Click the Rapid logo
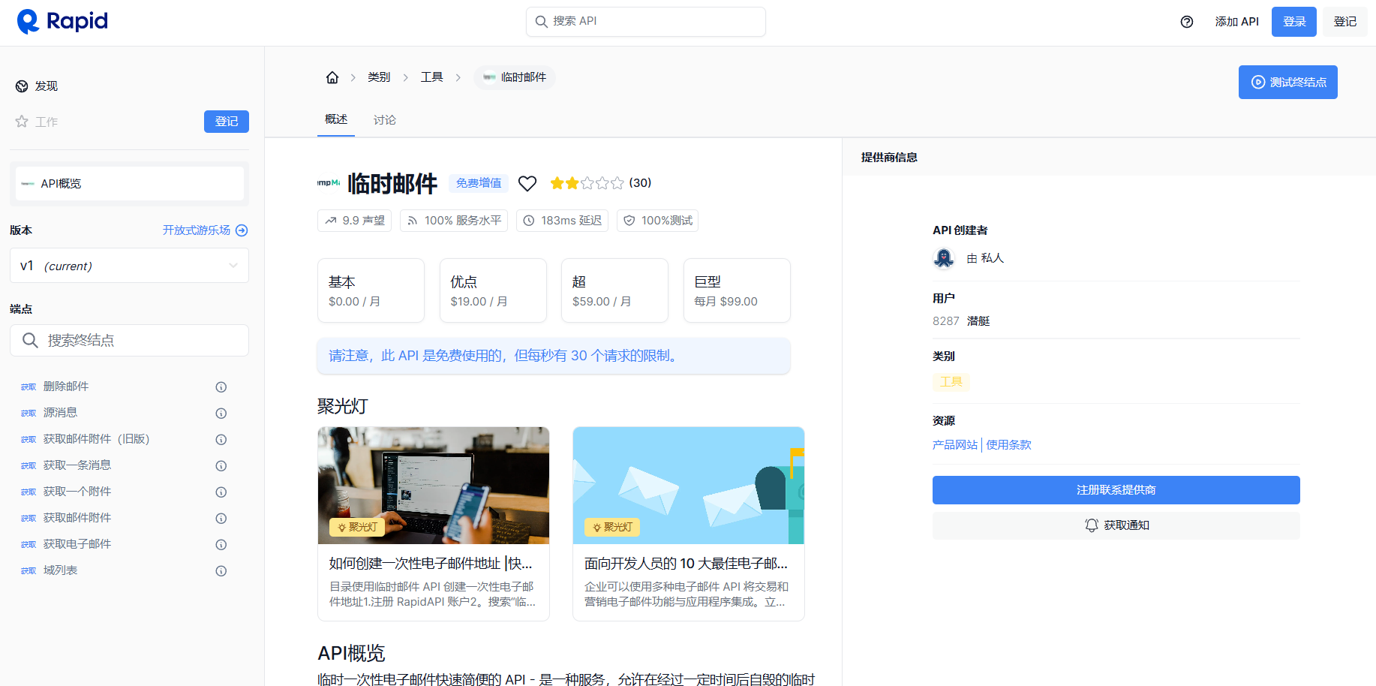This screenshot has width=1376, height=686. (x=62, y=22)
